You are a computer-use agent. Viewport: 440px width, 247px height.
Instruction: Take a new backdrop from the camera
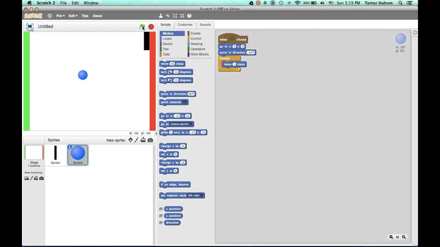(x=42, y=178)
